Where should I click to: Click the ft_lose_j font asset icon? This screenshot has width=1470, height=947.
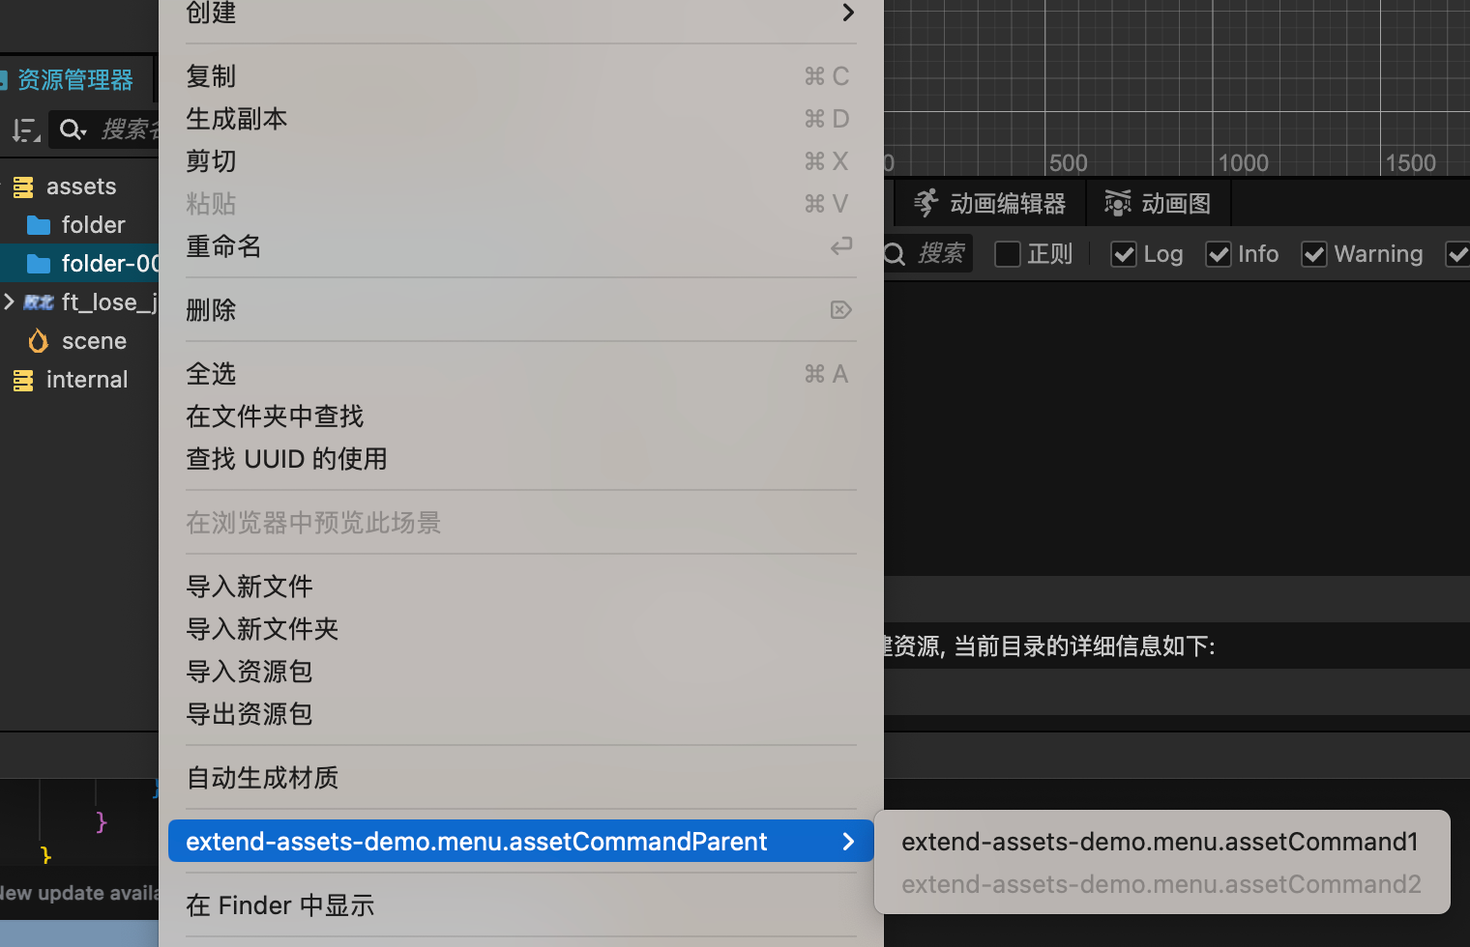click(x=39, y=303)
